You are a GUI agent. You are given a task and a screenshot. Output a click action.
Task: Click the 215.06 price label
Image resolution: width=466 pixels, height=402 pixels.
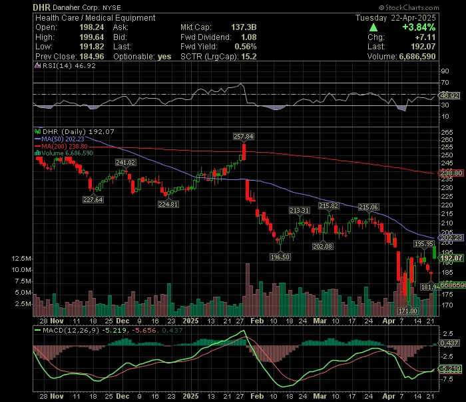click(x=368, y=207)
